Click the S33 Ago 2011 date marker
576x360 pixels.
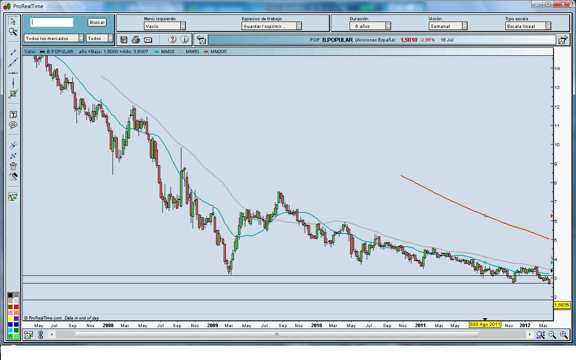pos(485,324)
